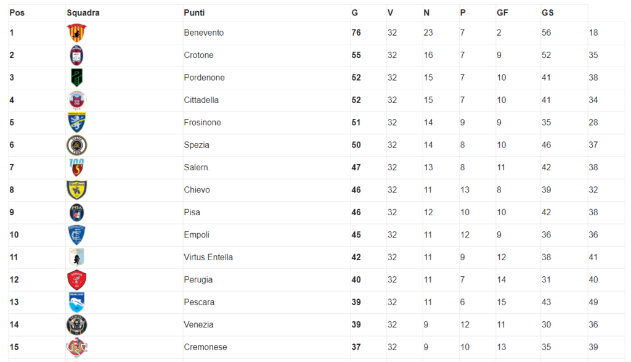Click the yellow Chievo badge

click(x=76, y=190)
